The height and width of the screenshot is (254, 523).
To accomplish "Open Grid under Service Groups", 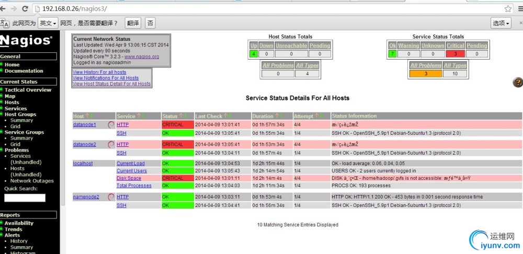I will click(15, 144).
